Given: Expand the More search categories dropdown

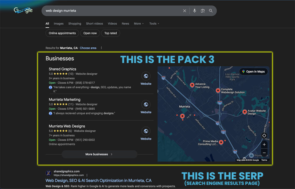Looking at the screenshot, I should (x=139, y=24).
